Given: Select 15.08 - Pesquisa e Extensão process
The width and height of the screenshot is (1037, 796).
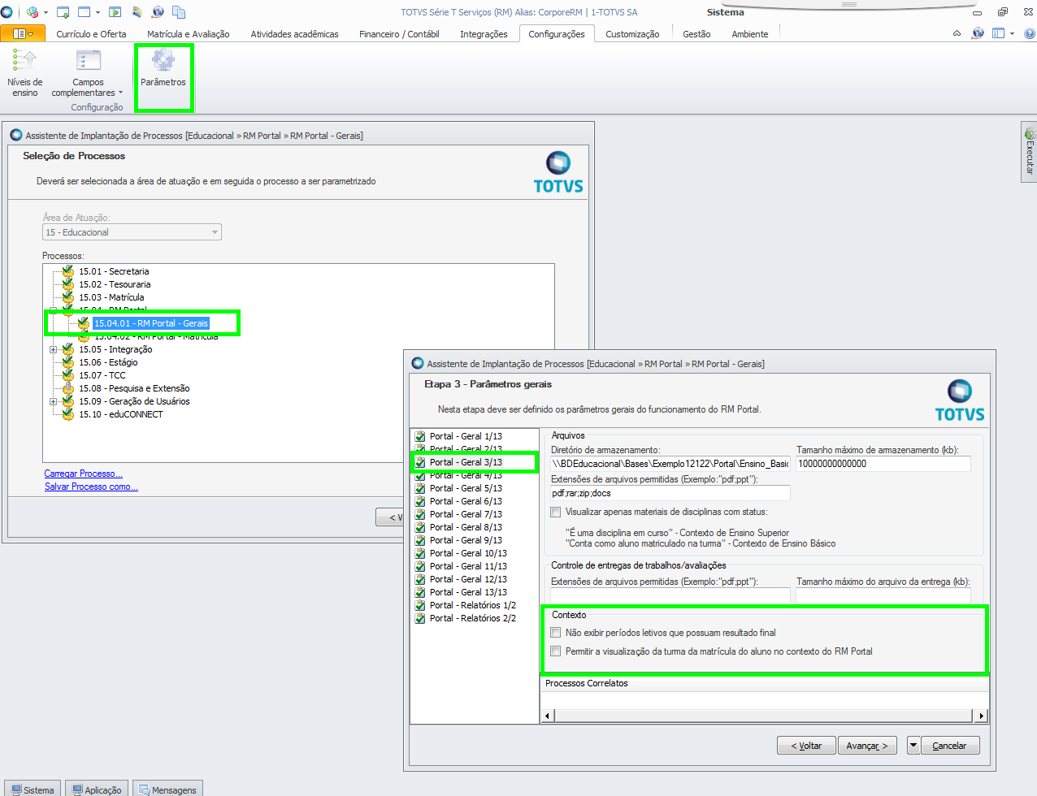Looking at the screenshot, I should 134,388.
